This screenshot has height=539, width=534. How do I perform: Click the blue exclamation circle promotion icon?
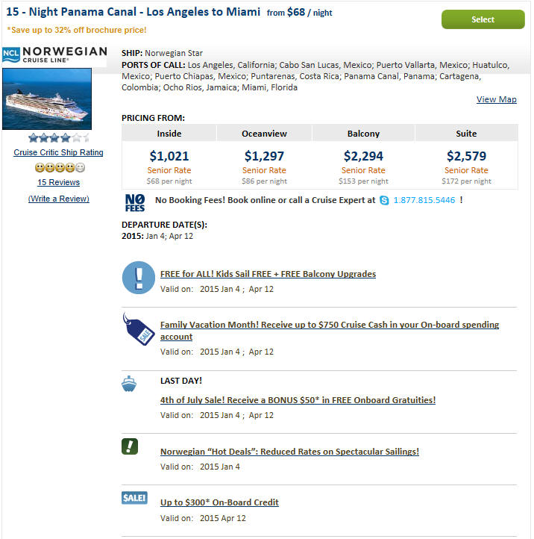click(139, 278)
